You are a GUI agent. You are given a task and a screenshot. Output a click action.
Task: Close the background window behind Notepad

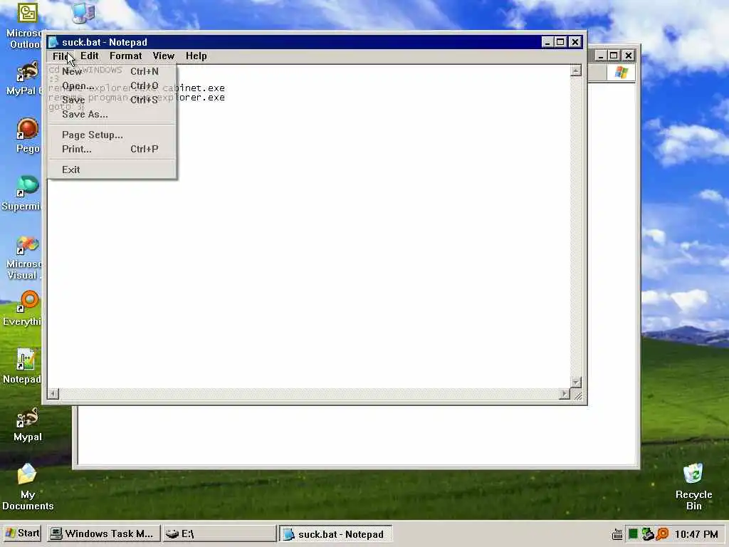[x=628, y=56]
